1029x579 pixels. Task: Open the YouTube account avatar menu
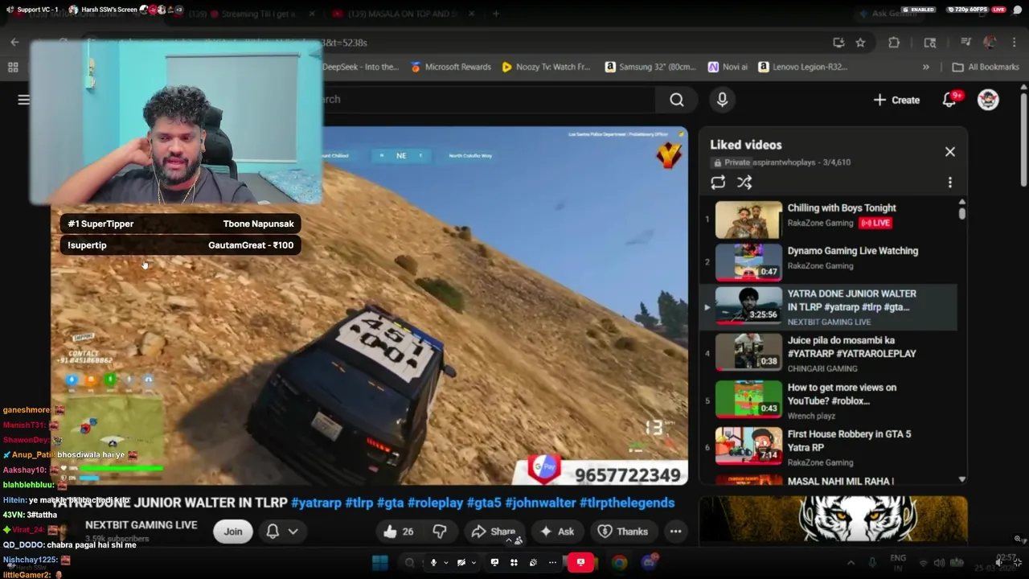pos(988,100)
